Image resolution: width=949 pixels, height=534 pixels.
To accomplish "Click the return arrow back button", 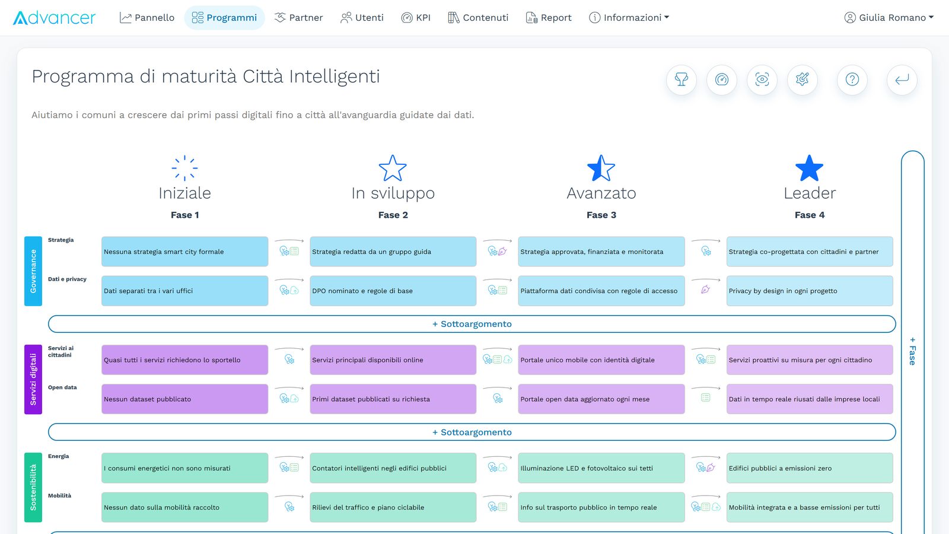I will 902,80.
